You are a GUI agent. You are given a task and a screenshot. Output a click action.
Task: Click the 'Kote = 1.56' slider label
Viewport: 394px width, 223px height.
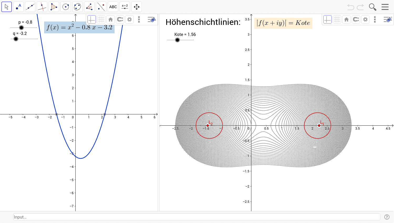tap(185, 34)
